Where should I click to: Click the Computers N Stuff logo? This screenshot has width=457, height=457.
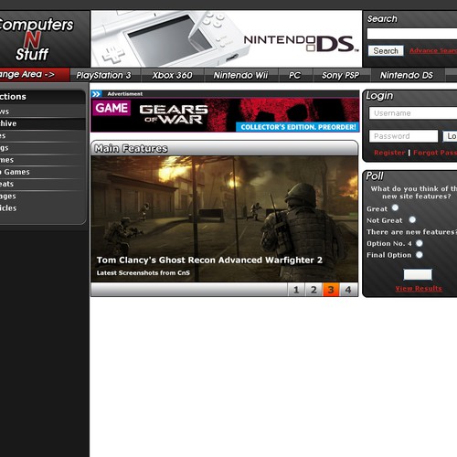click(x=36, y=39)
